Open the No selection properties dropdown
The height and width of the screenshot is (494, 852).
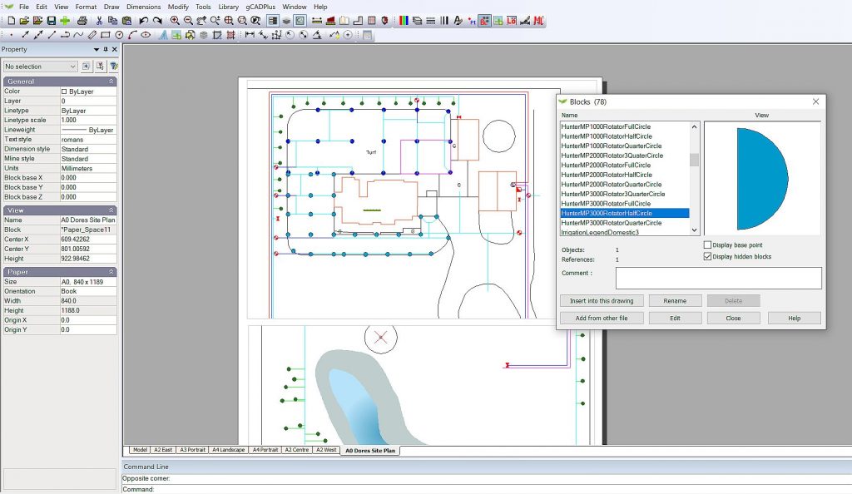coord(40,67)
